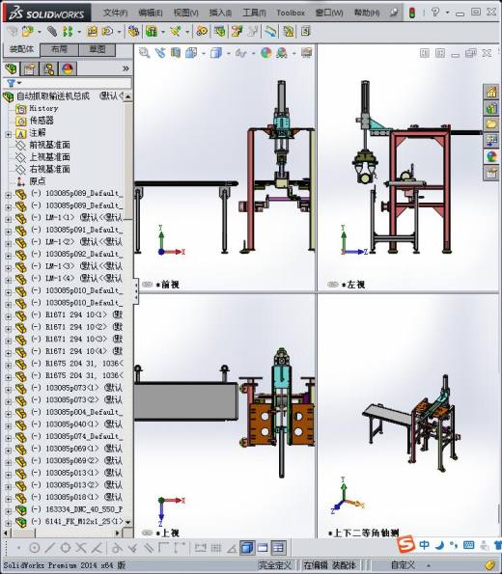Switch to the 草图 tab

(x=98, y=49)
